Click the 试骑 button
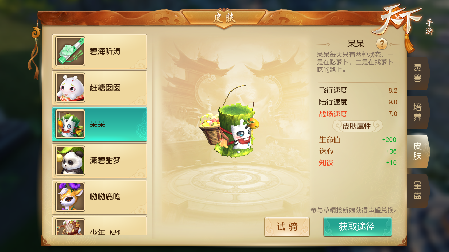The width and height of the screenshot is (449, 252). pos(287,227)
